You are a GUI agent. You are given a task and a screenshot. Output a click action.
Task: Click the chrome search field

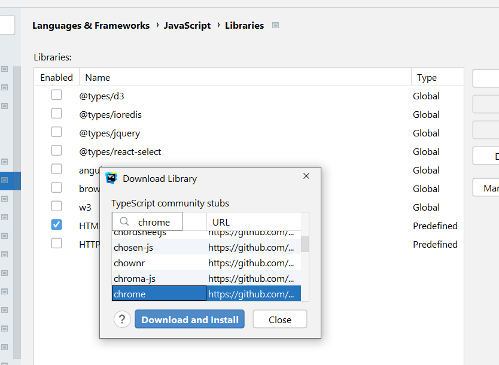click(x=147, y=221)
